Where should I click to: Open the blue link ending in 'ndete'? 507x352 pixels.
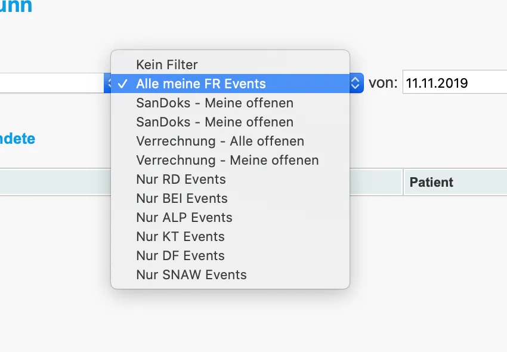point(17,138)
